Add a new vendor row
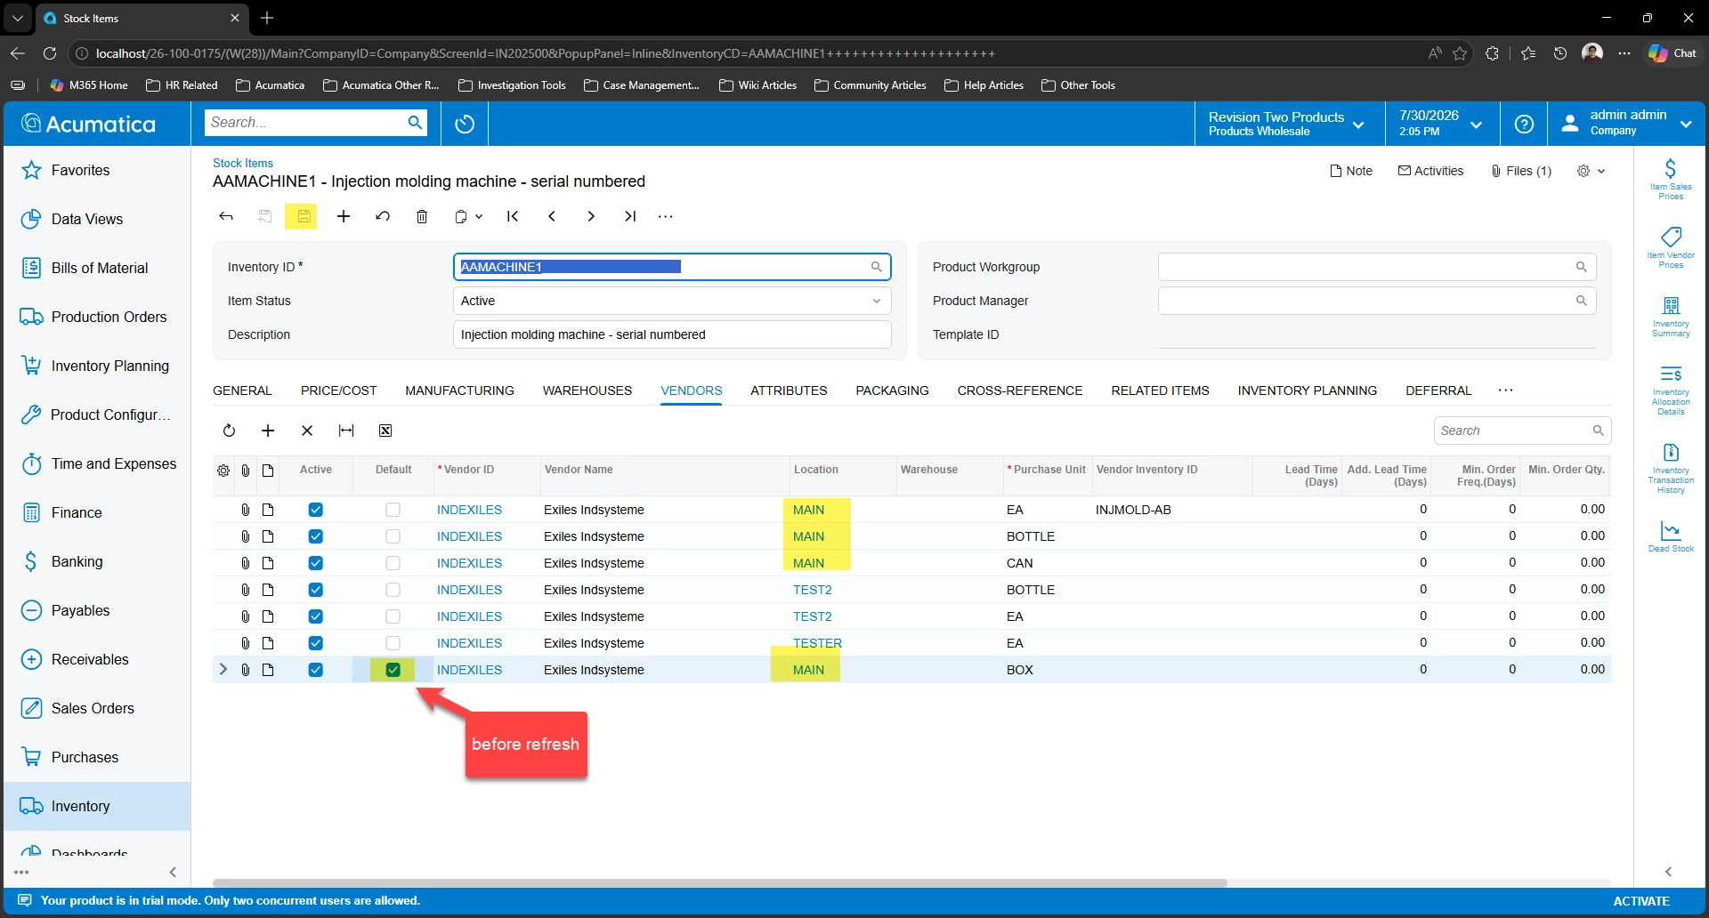Viewport: 1709px width, 918px height. (268, 431)
